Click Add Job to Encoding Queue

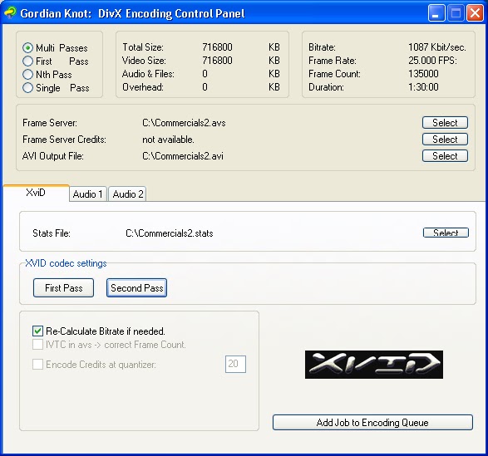click(x=372, y=423)
